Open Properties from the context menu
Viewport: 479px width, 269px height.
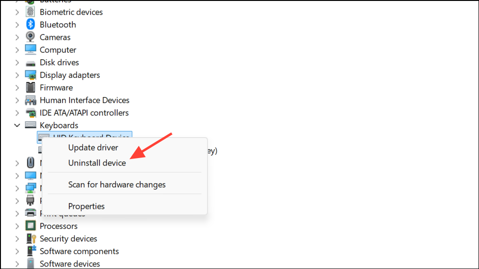[86, 206]
